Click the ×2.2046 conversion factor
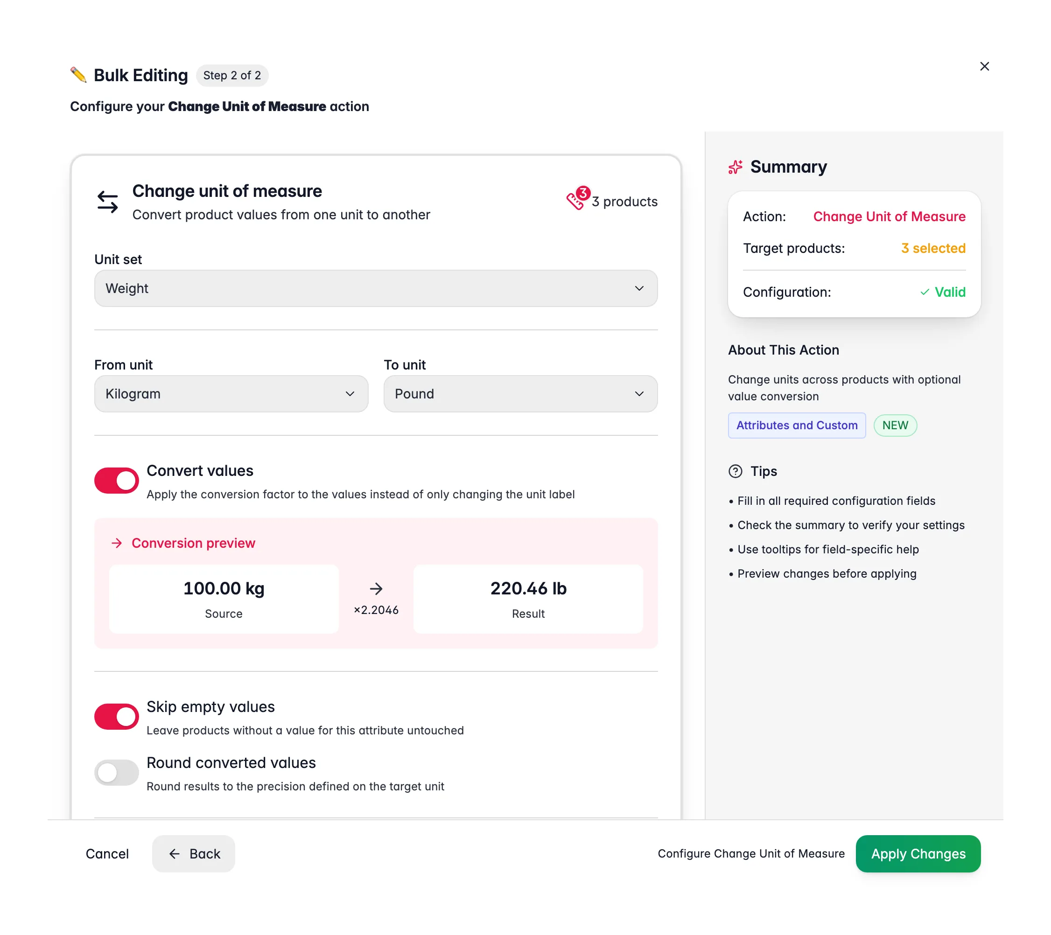The width and height of the screenshot is (1051, 935). [376, 610]
